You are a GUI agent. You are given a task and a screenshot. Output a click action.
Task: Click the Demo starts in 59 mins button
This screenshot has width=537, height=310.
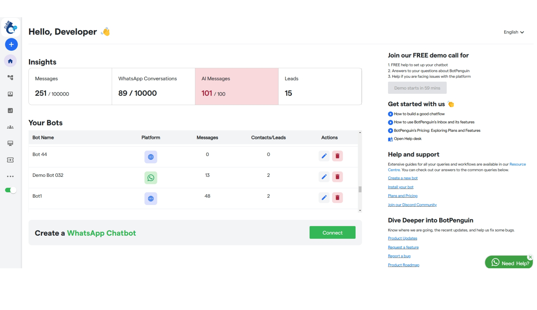417,88
